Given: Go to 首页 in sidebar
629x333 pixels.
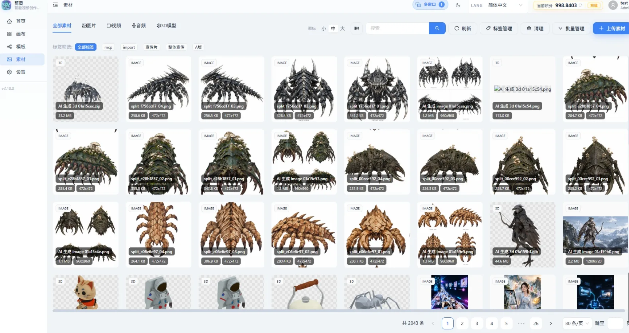Looking at the screenshot, I should click(22, 21).
